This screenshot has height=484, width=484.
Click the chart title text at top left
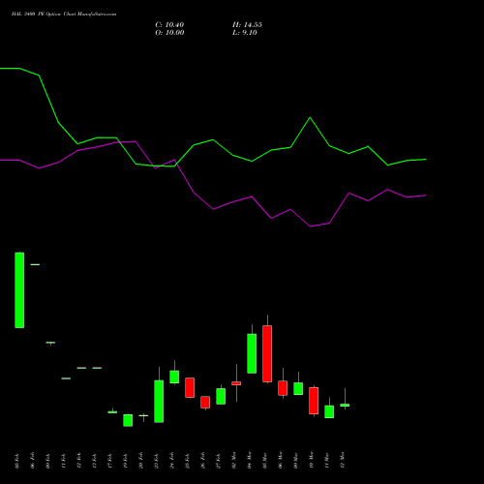(64, 15)
